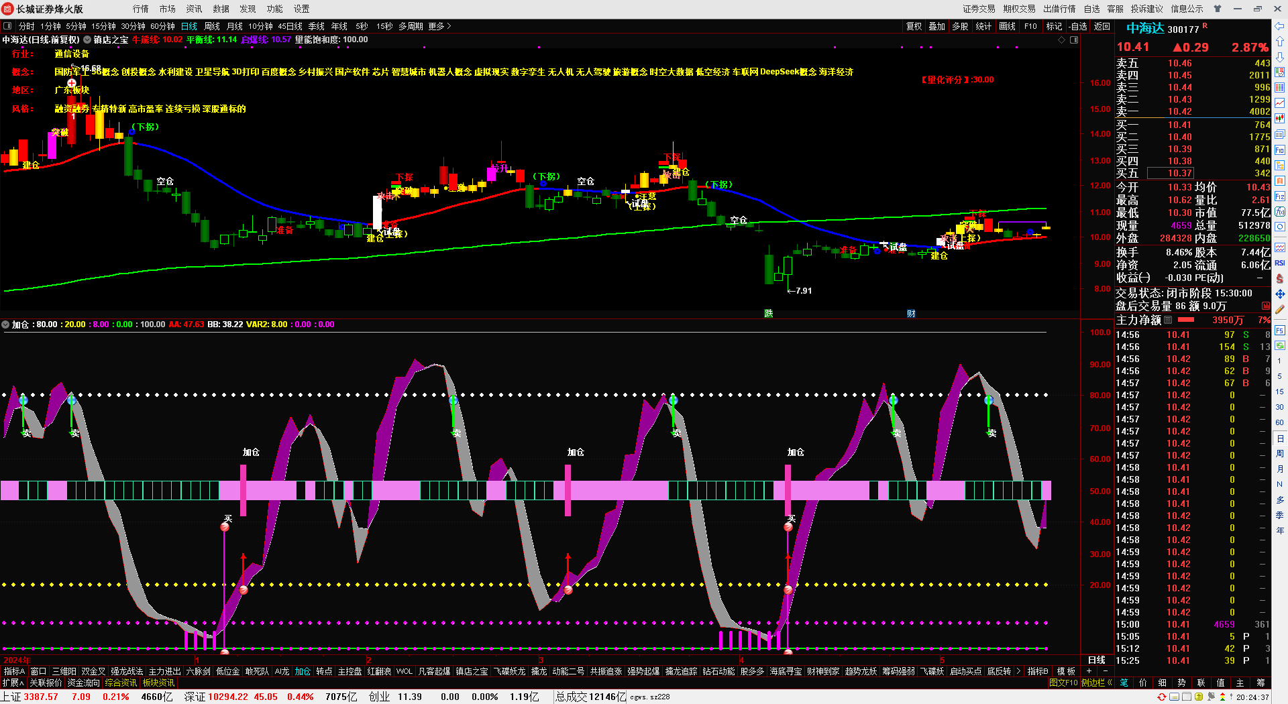Click the list icon beside 主力净额
This screenshot has width=1288, height=704.
point(1168,320)
